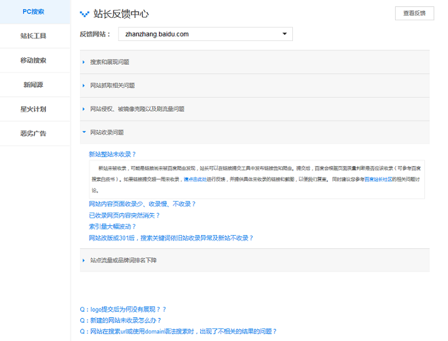Open the 移动搜索 sidebar tab
The image size is (448, 341).
tap(33, 61)
